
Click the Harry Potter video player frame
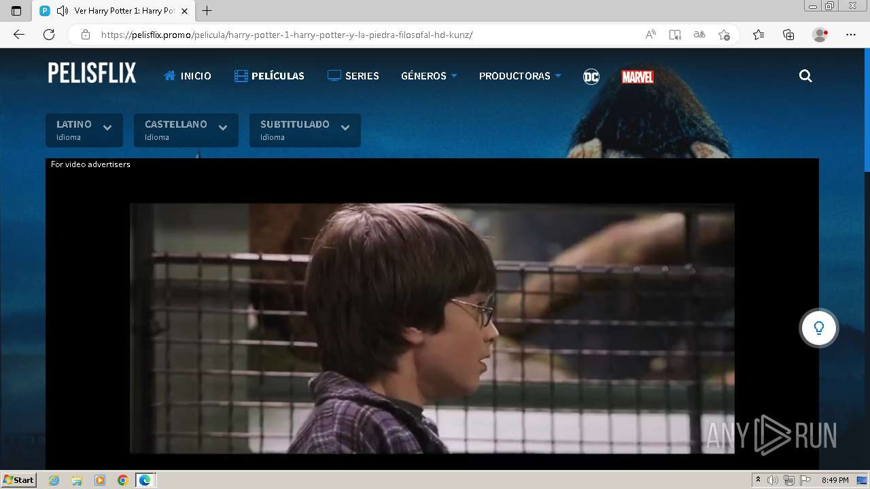(x=432, y=328)
